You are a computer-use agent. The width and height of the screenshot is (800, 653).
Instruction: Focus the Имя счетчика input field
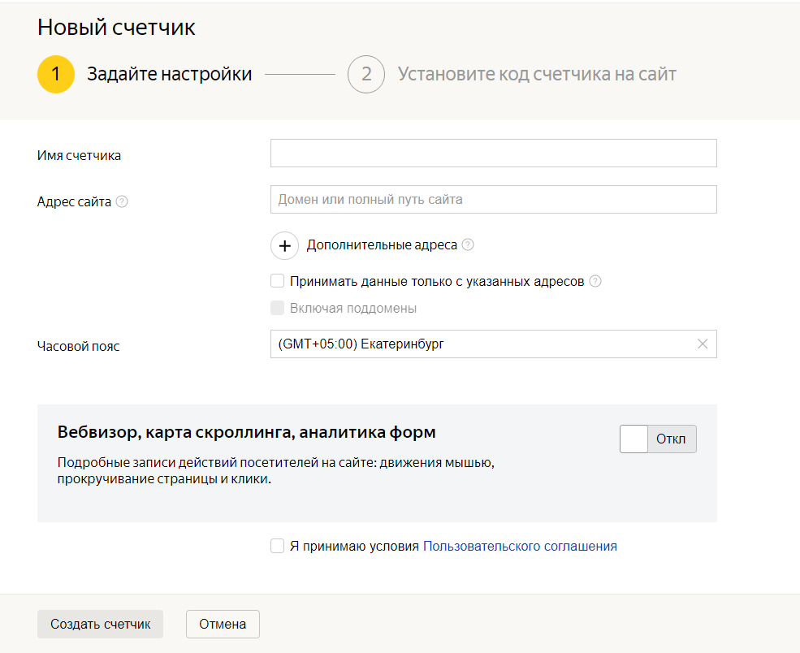[493, 154]
